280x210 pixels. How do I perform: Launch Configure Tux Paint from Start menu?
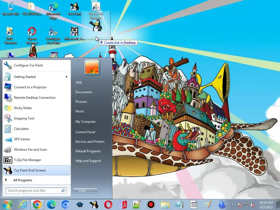click(37, 65)
